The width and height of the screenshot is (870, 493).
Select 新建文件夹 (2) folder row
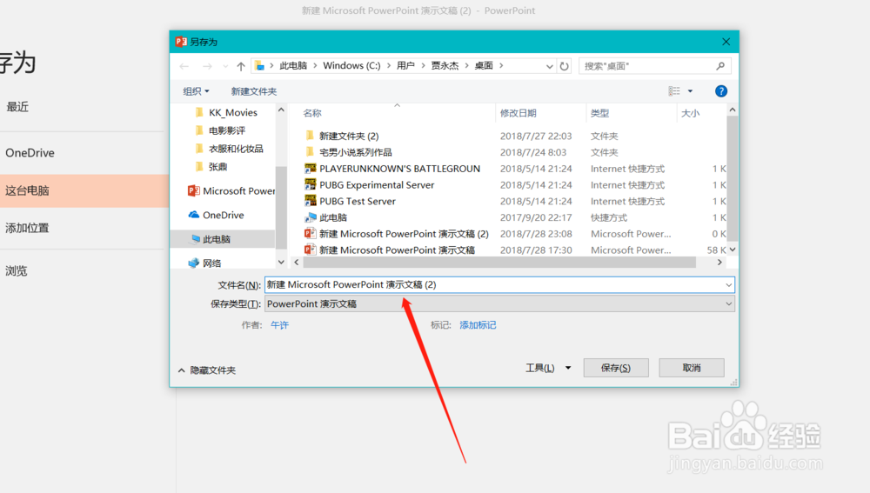pyautogui.click(x=514, y=136)
